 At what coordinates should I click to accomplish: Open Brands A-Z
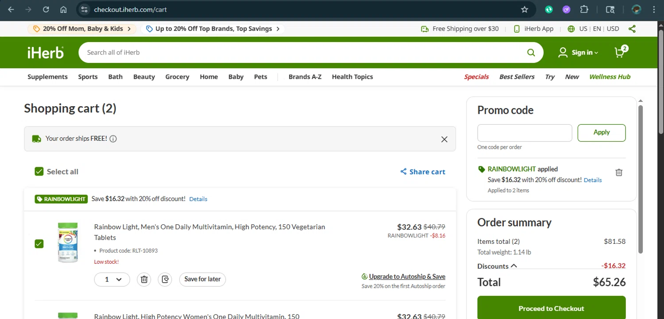point(305,77)
